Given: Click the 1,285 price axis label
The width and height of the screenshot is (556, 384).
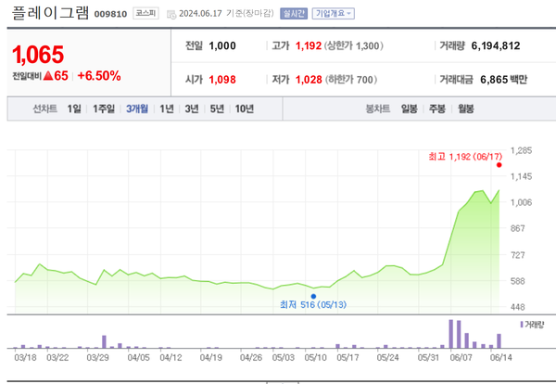Looking at the screenshot, I should [x=521, y=150].
